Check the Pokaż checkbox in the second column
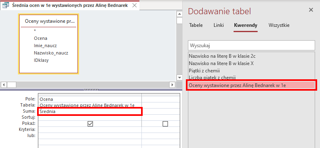 tap(165, 124)
